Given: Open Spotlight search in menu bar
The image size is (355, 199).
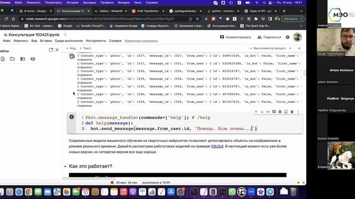Looking at the screenshot, I should point(264,3).
